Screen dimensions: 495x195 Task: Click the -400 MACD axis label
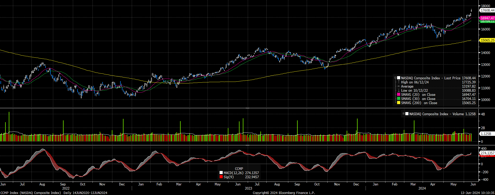[484, 180]
